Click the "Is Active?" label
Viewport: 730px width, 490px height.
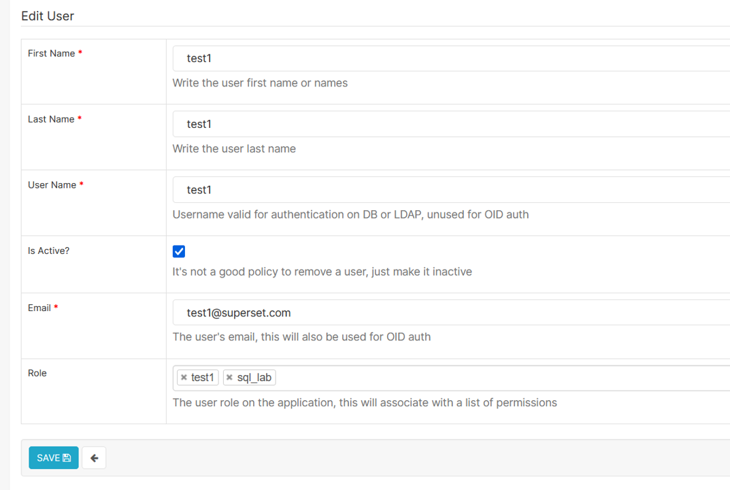click(48, 250)
